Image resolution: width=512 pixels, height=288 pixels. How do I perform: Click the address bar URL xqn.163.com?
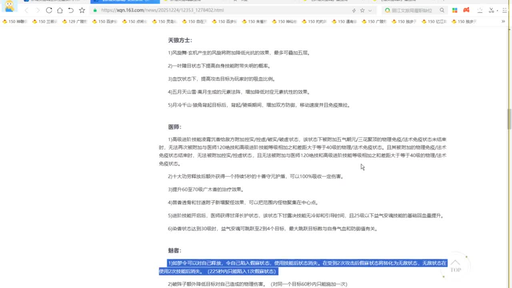[162, 10]
